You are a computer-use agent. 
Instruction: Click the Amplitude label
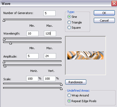click(x=10, y=57)
